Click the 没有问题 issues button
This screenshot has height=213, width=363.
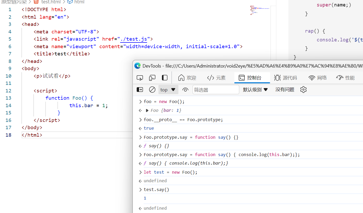pos(285,90)
